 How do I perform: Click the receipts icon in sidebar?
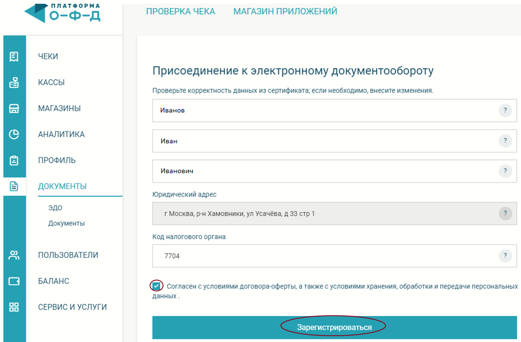click(14, 57)
